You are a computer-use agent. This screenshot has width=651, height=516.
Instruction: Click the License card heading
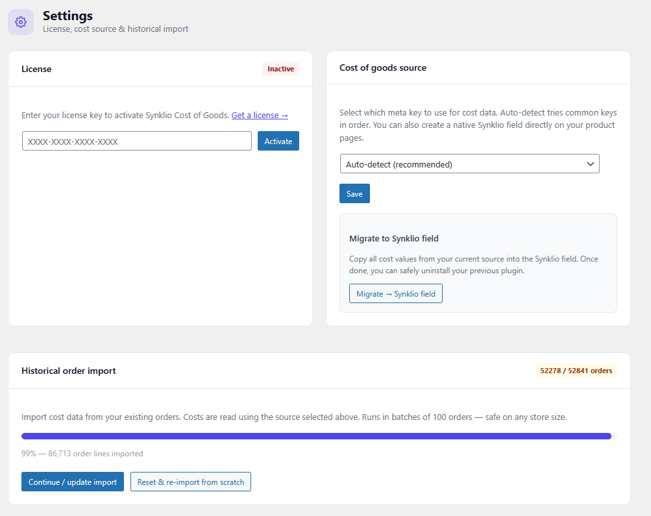36,69
